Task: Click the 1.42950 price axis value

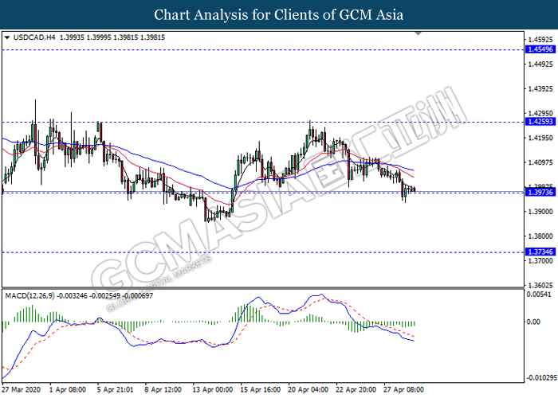Action: coord(540,113)
